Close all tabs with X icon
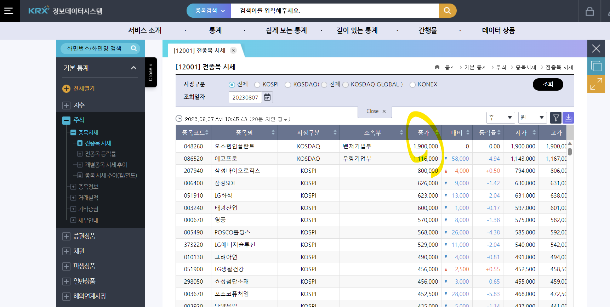The image size is (610, 307). 596,49
